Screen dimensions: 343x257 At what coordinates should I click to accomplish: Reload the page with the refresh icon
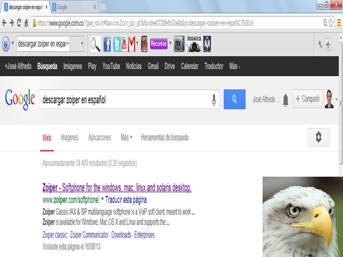(x=19, y=23)
